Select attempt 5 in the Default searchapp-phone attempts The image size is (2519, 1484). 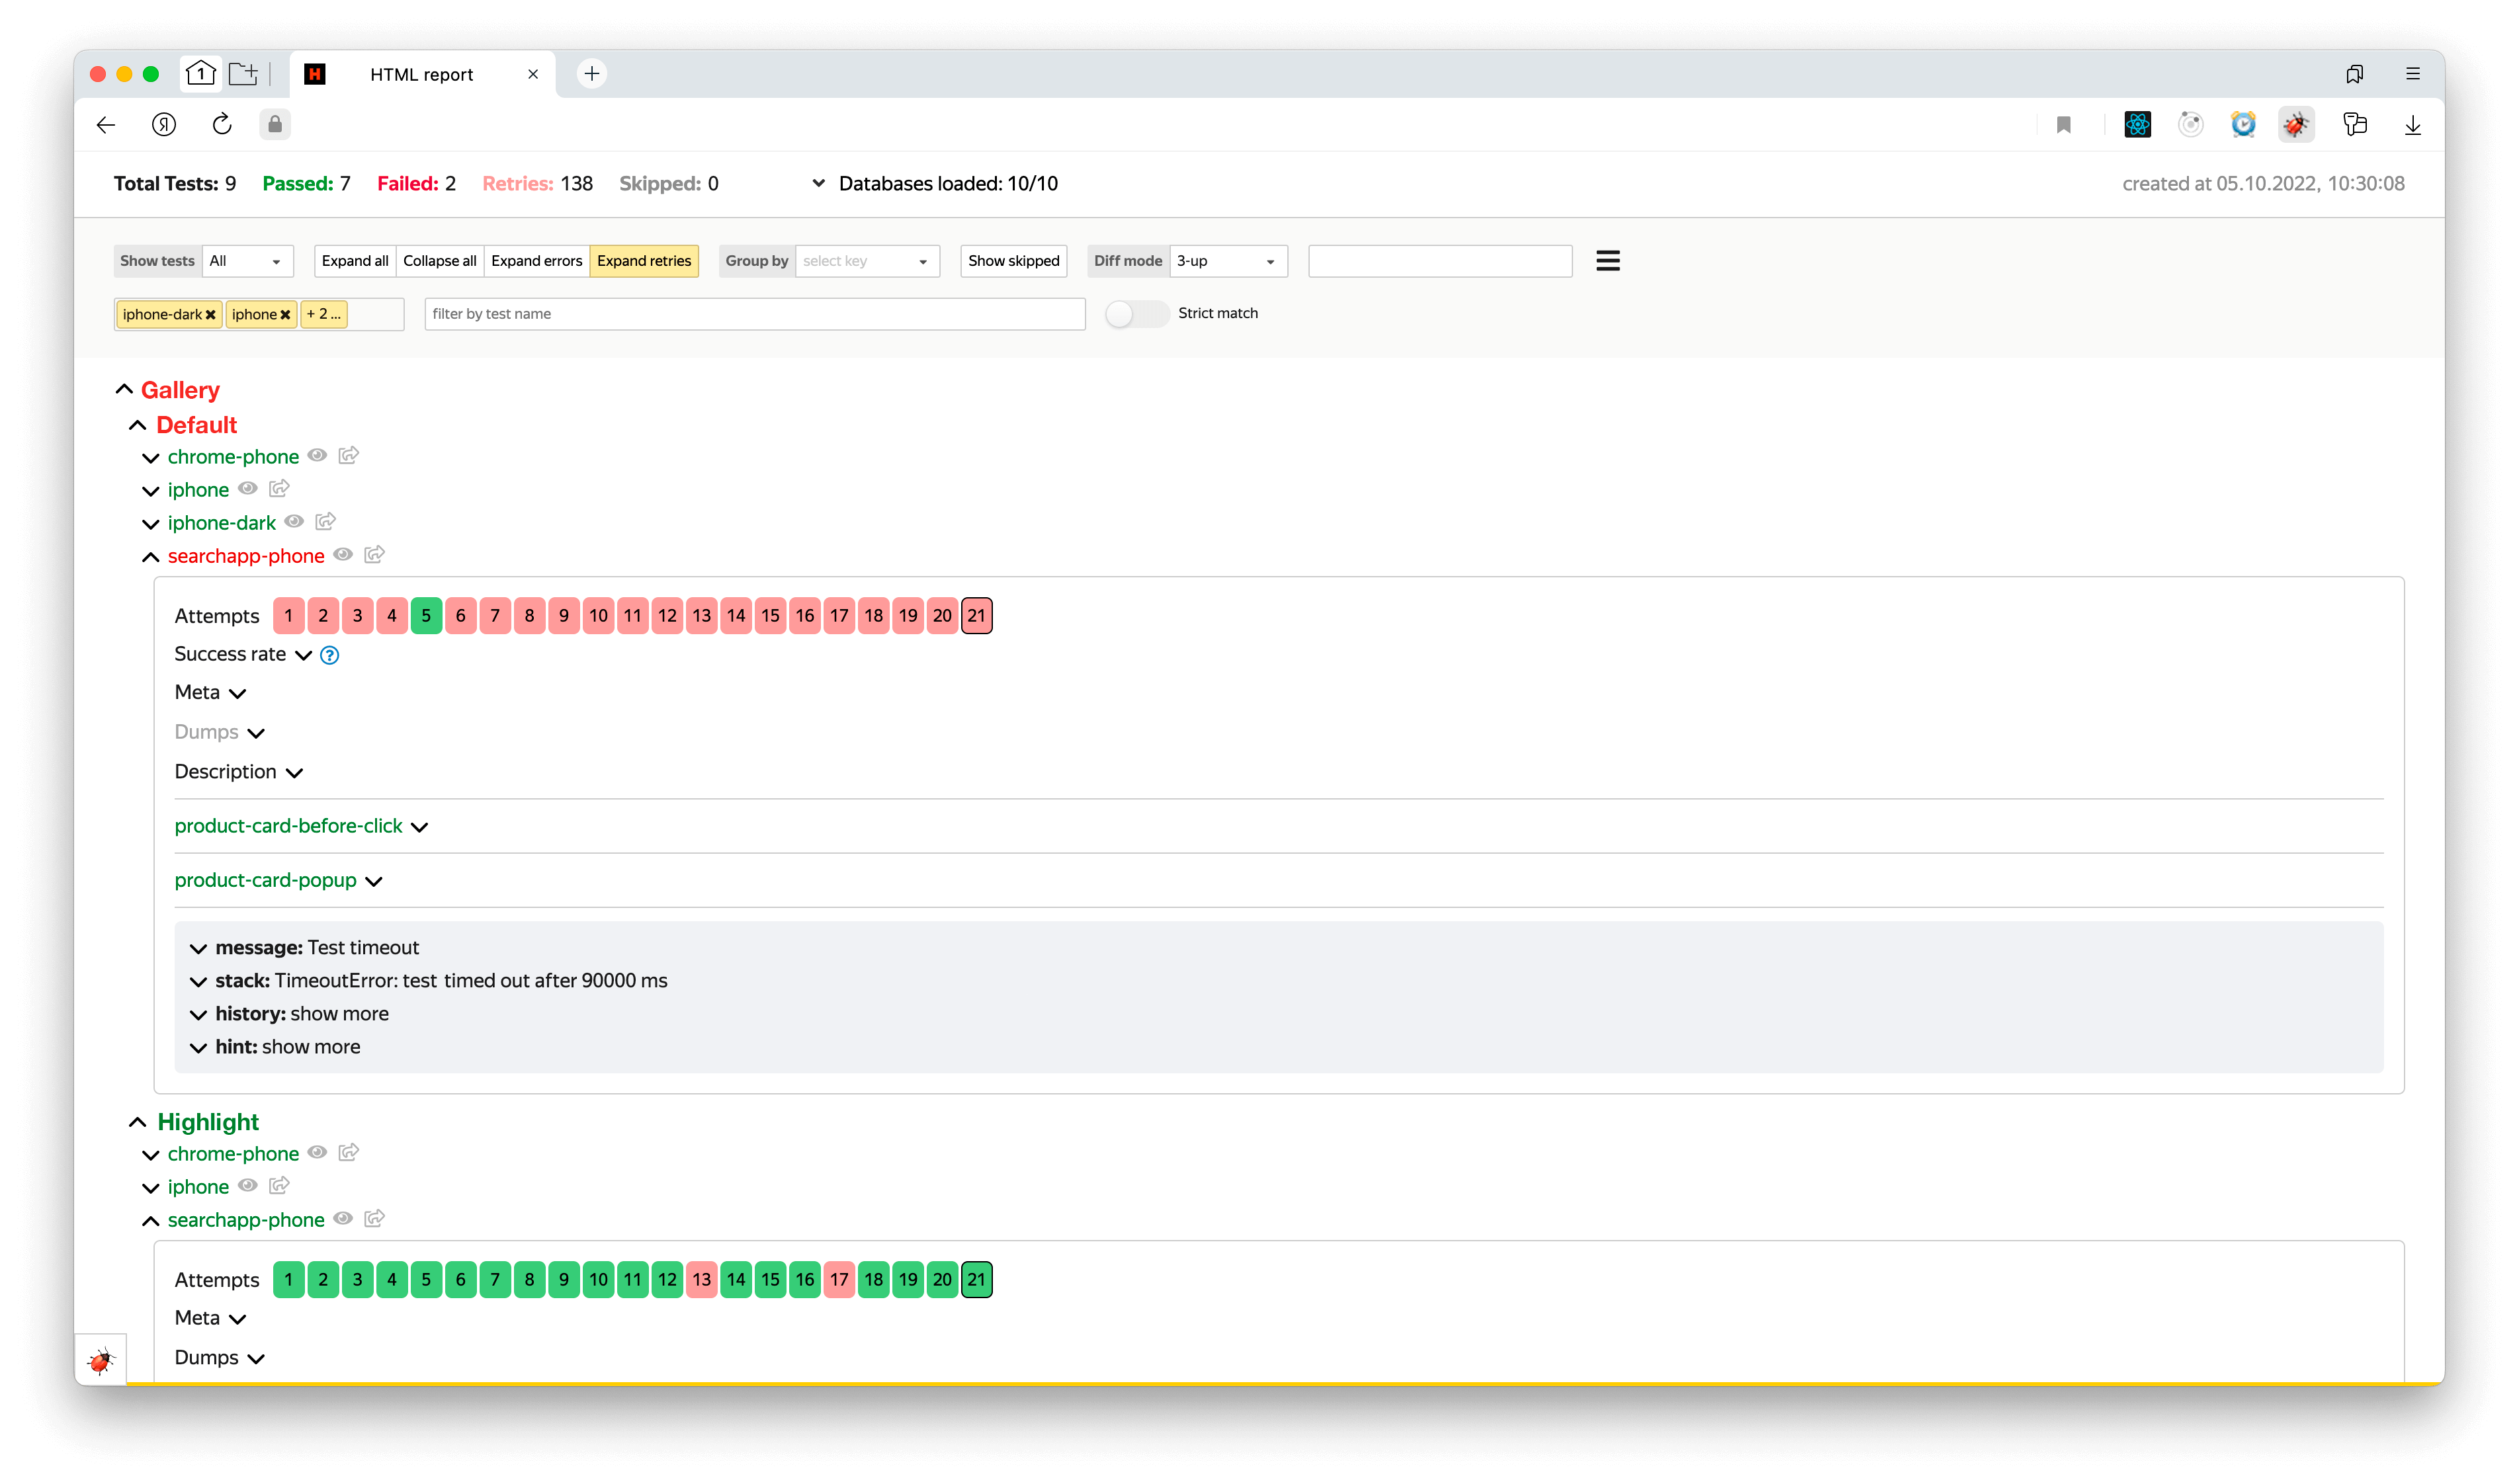426,616
